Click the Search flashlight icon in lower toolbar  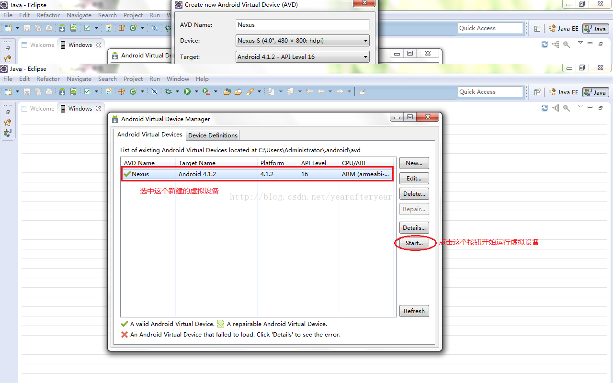tap(250, 91)
